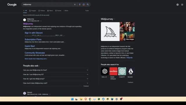Click the Discord result favicon
Viewport: 186px width, 105px height.
pyautogui.click(x=24, y=93)
